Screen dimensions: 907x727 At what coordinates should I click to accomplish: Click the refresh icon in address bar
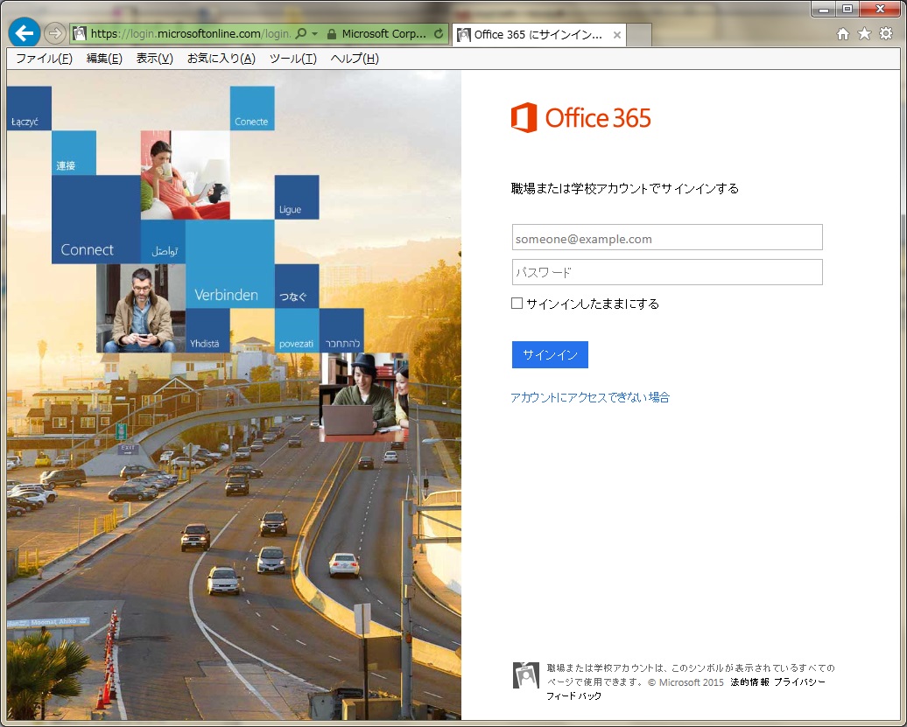point(439,34)
